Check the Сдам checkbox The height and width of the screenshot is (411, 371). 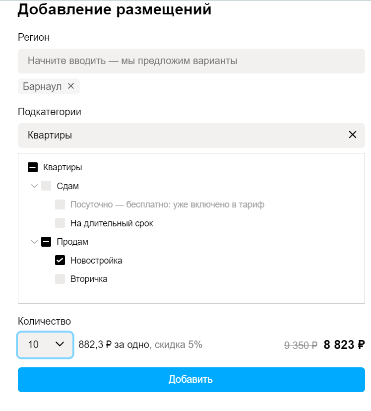46,186
